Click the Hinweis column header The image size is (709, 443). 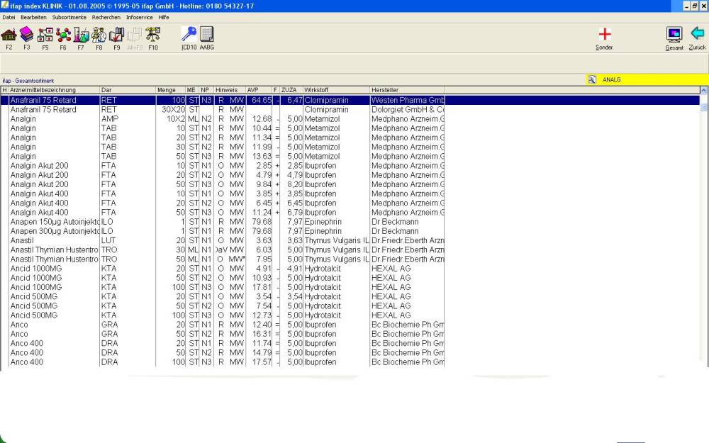point(230,90)
